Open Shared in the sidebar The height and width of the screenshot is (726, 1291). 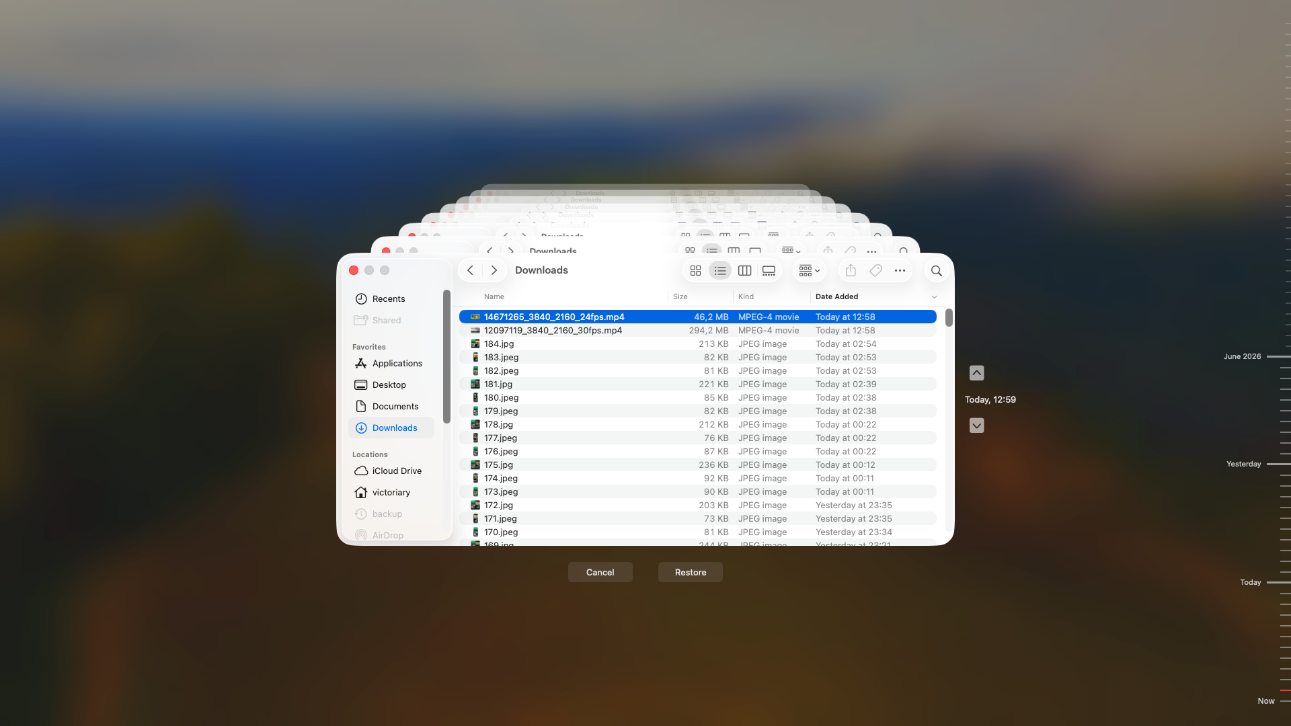coord(391,320)
